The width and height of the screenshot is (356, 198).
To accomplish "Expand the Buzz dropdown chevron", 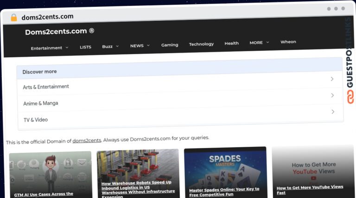I will (117, 46).
